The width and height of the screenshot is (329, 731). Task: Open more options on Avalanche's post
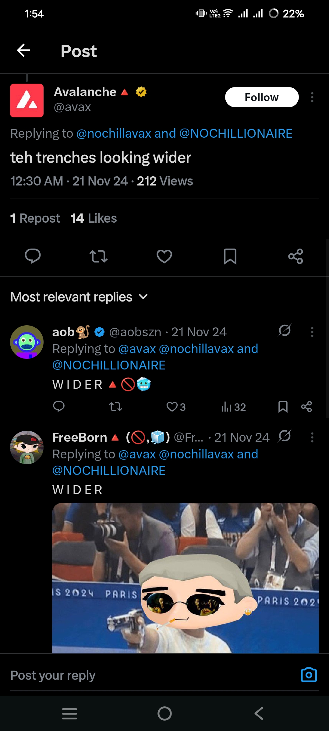[312, 97]
